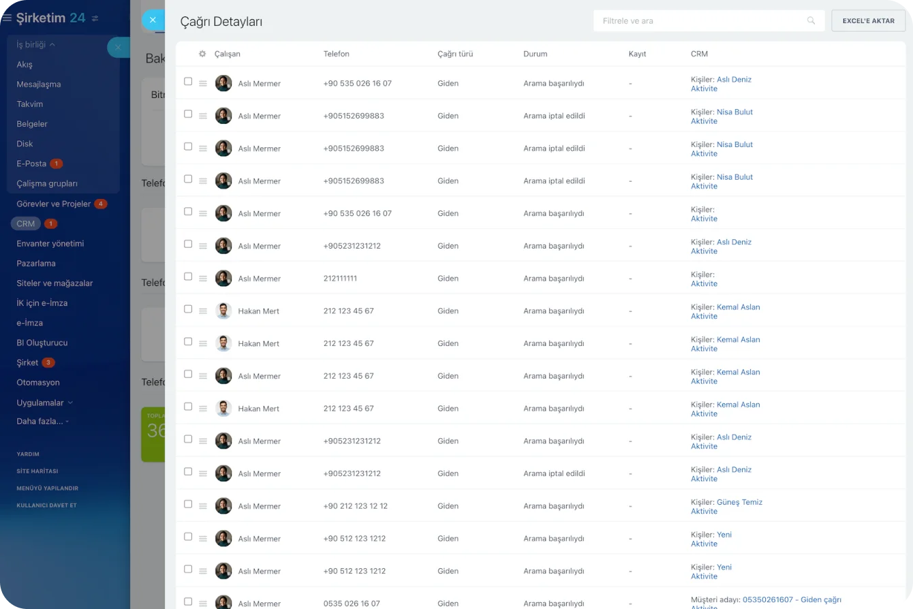Click the search magnifier icon in filter box
The width and height of the screenshot is (913, 609).
[x=811, y=21]
